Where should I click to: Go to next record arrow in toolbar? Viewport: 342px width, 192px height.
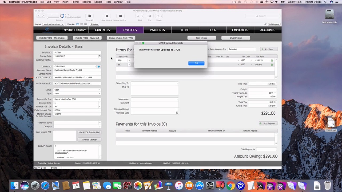tap(43, 16)
